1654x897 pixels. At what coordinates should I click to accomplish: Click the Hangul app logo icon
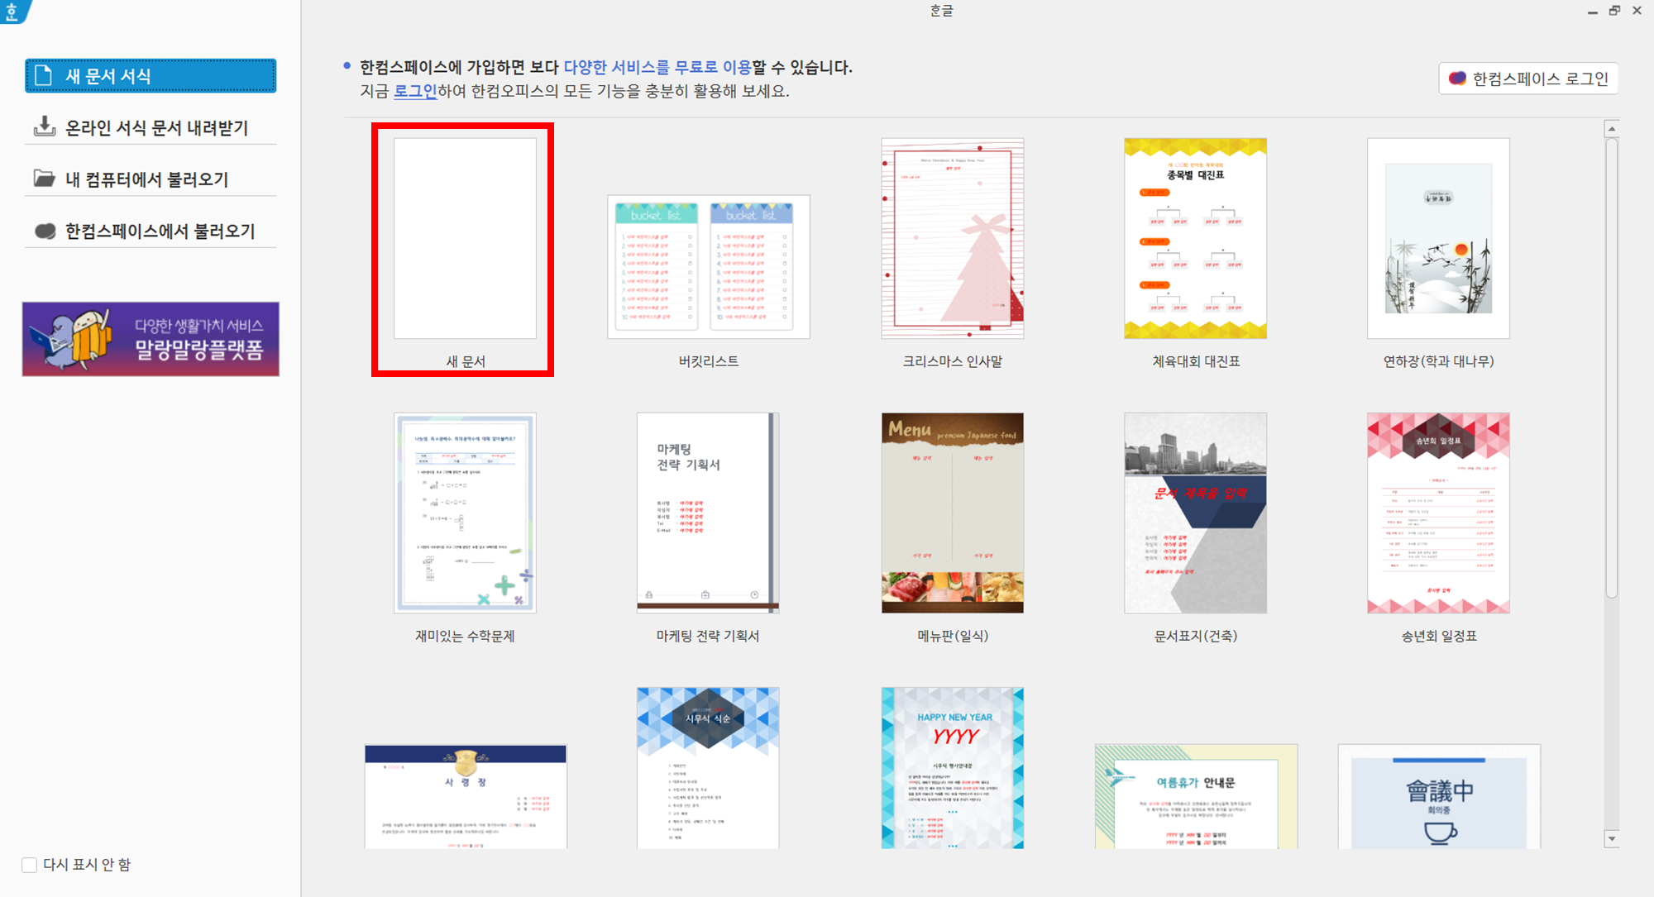pyautogui.click(x=13, y=11)
